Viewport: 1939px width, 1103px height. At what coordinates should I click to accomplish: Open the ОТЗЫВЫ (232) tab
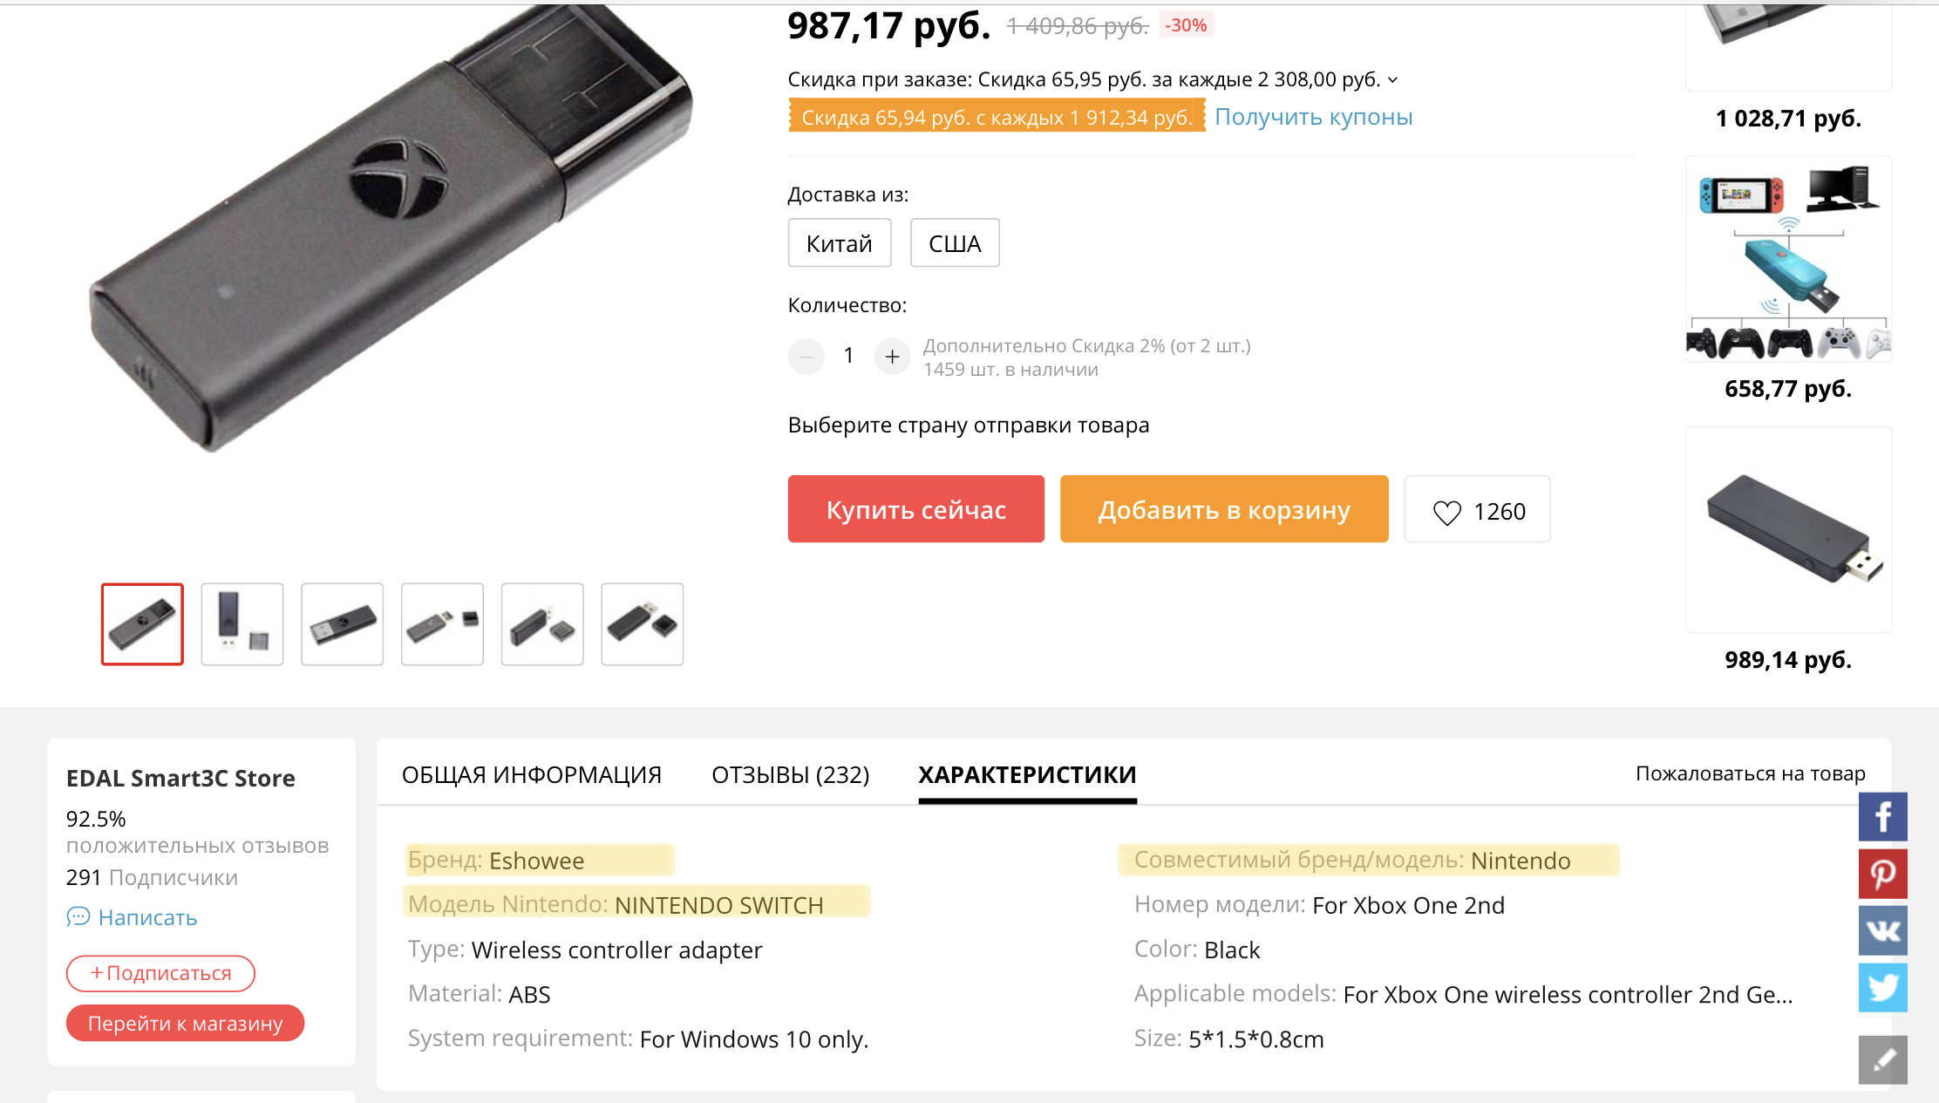790,774
